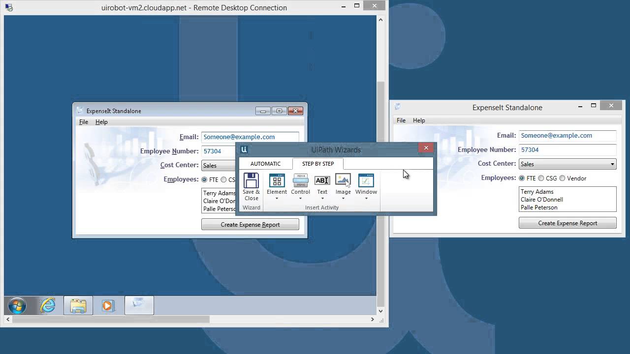Close the UiPath Wizards dialog
Screen dimensions: 630x354
(426, 147)
